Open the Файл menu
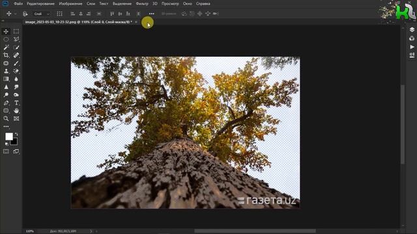The width and height of the screenshot is (417, 234). click(x=18, y=4)
